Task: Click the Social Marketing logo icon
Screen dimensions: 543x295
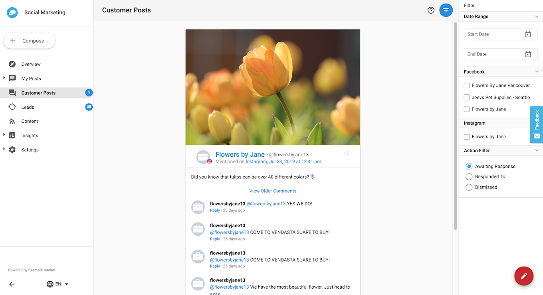Action: click(12, 12)
